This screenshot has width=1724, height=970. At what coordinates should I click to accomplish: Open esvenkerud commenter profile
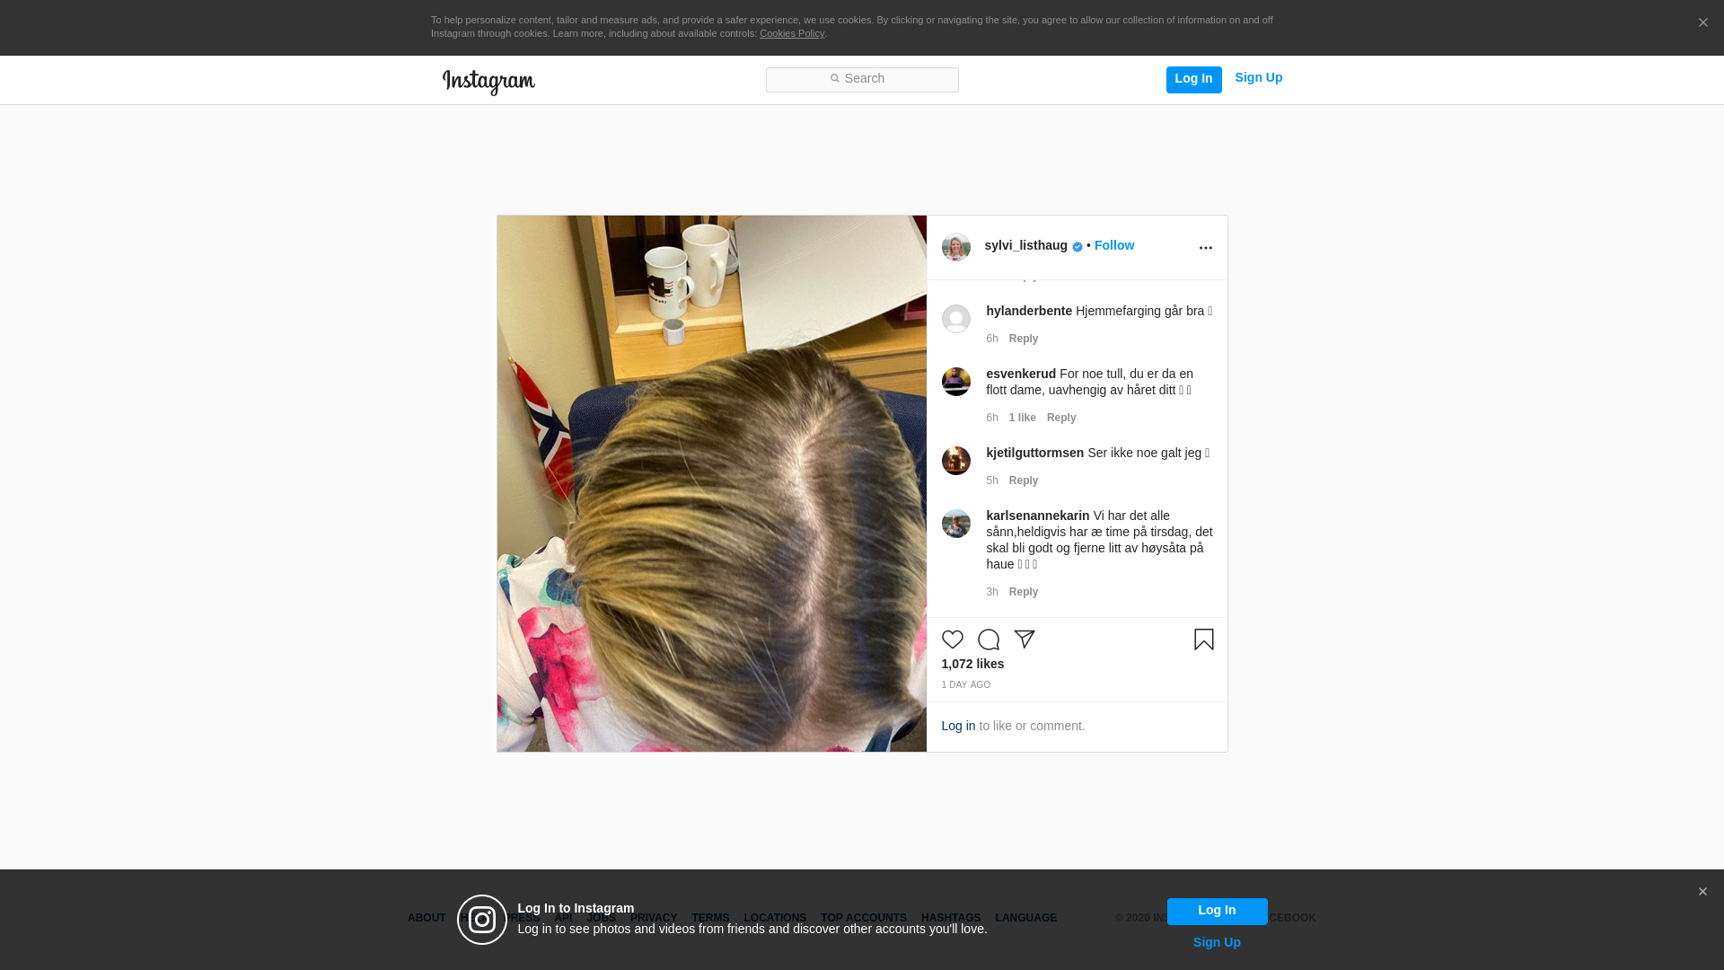pyautogui.click(x=1021, y=375)
